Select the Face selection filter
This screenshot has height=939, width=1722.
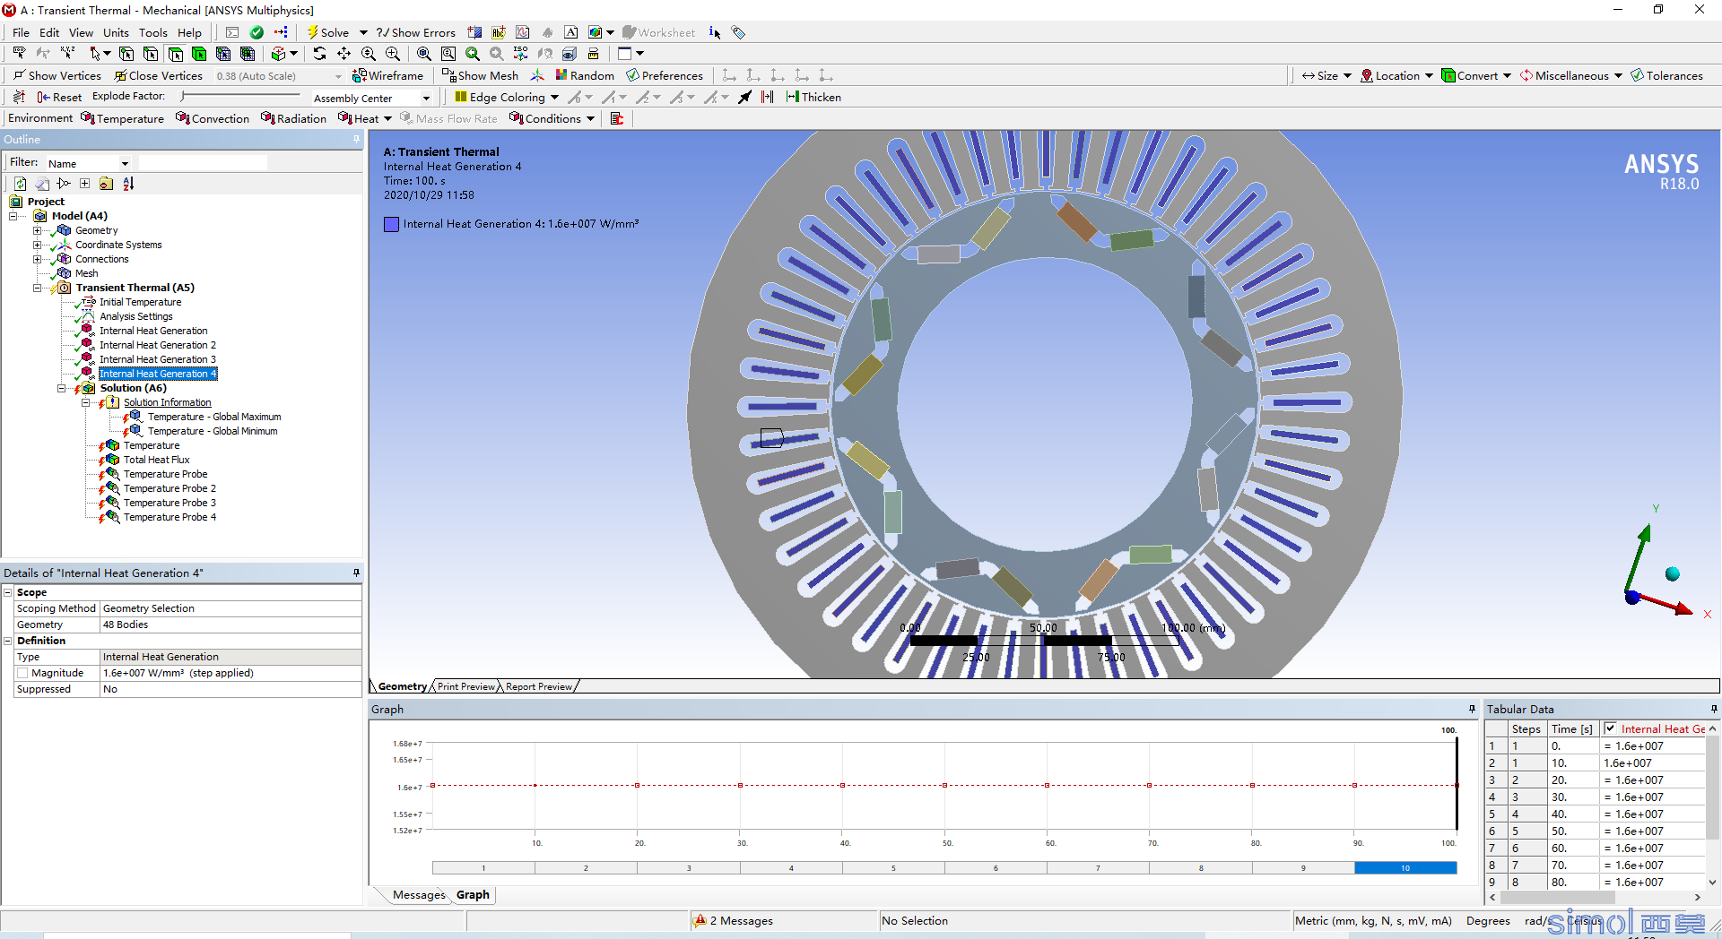(175, 54)
